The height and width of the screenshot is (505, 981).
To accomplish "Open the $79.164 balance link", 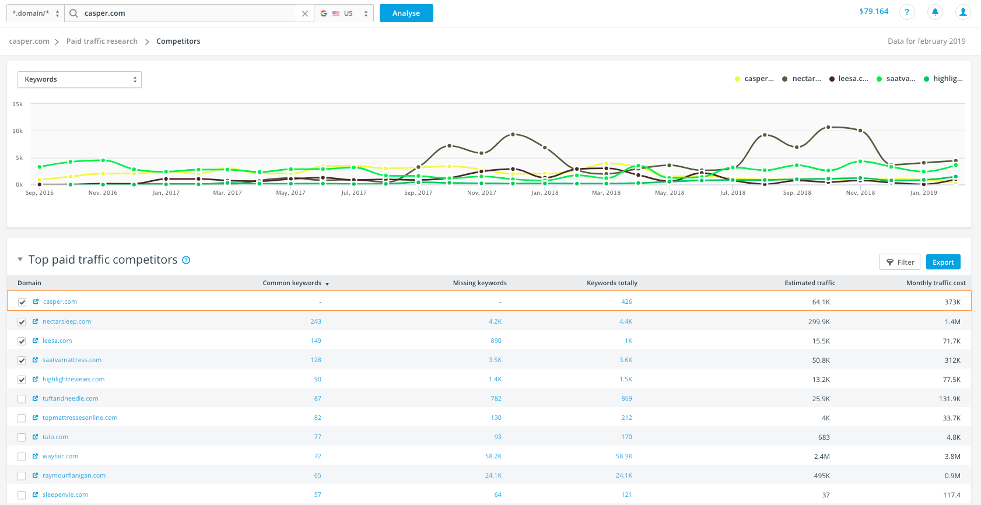I will (x=874, y=11).
